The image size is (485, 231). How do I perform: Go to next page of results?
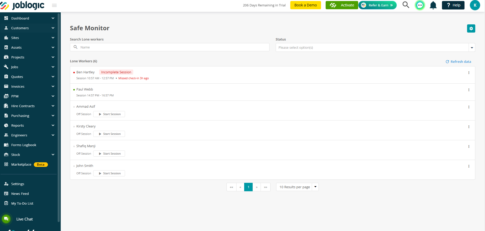[x=257, y=187]
